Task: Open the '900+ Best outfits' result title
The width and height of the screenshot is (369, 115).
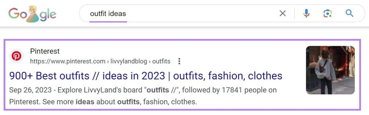Action: (146, 76)
